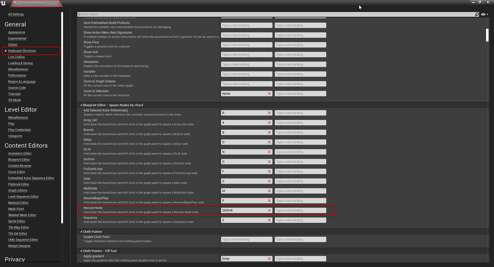Click secondary binding field for Show Floor
The height and width of the screenshot is (267, 494).
click(300, 45)
